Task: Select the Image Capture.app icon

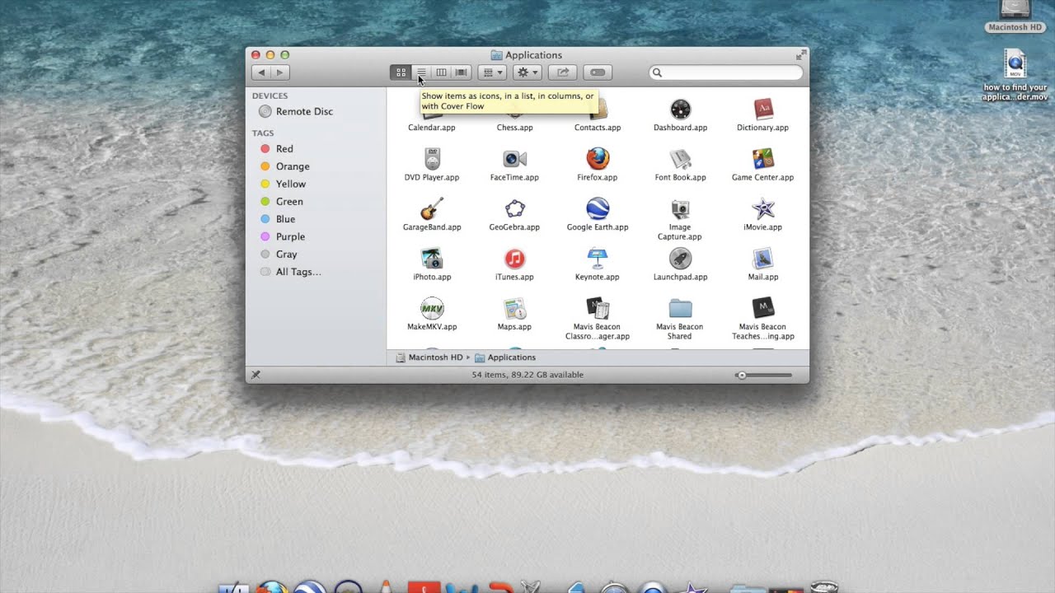Action: [x=680, y=208]
